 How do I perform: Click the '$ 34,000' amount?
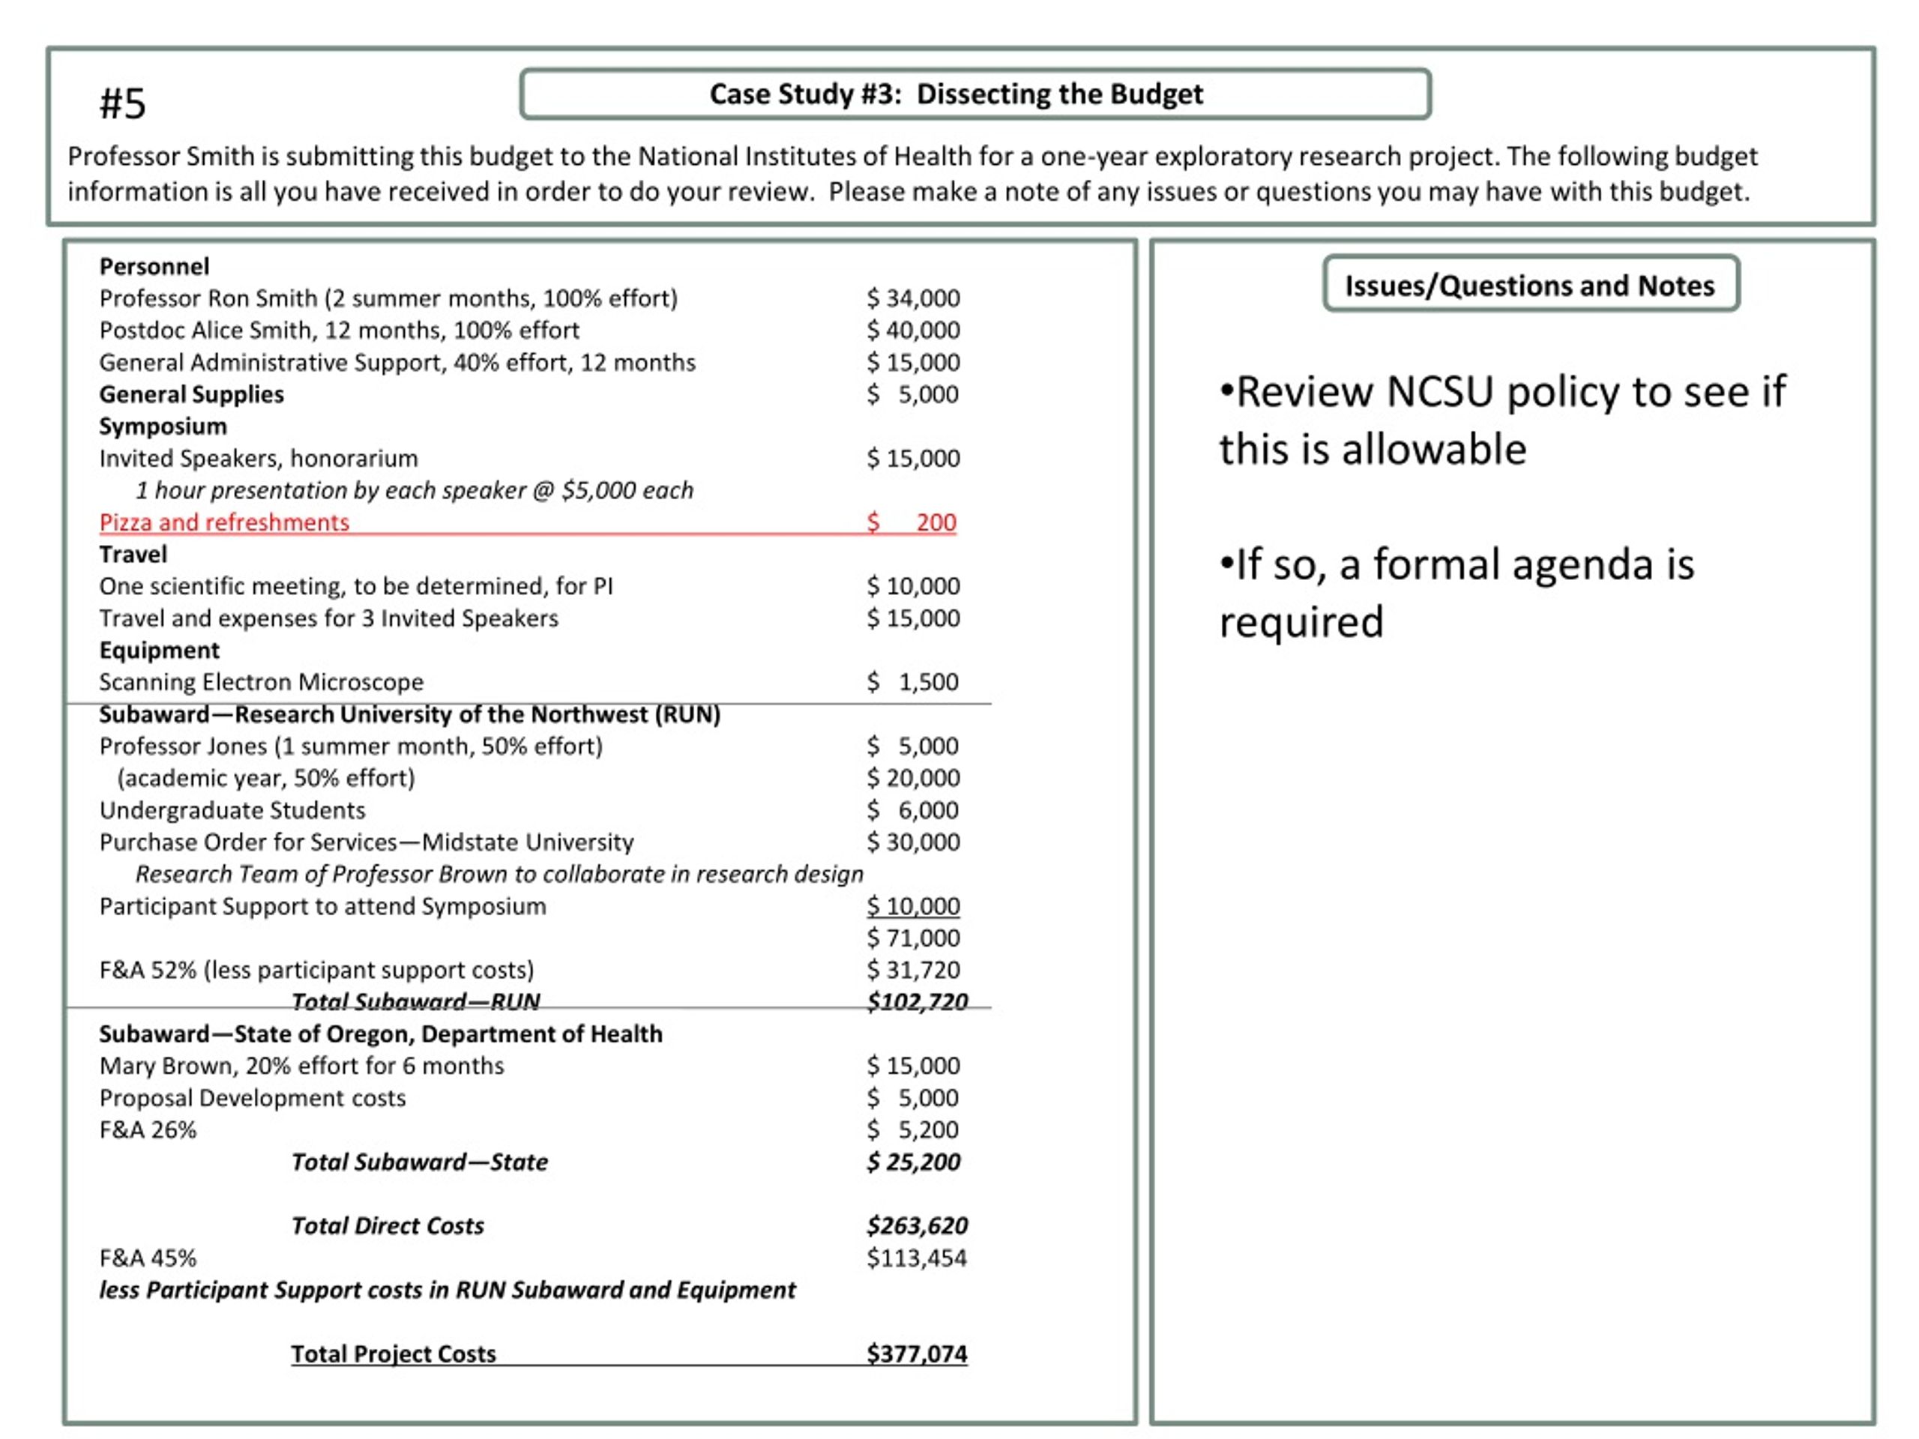(914, 298)
